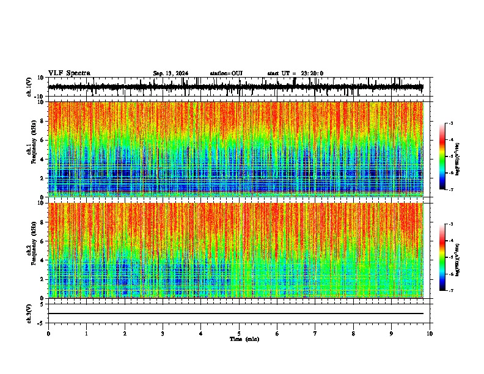Click the flat ch.3 voltage trace
Viewport: 484px width, 374px height.
pos(236,313)
